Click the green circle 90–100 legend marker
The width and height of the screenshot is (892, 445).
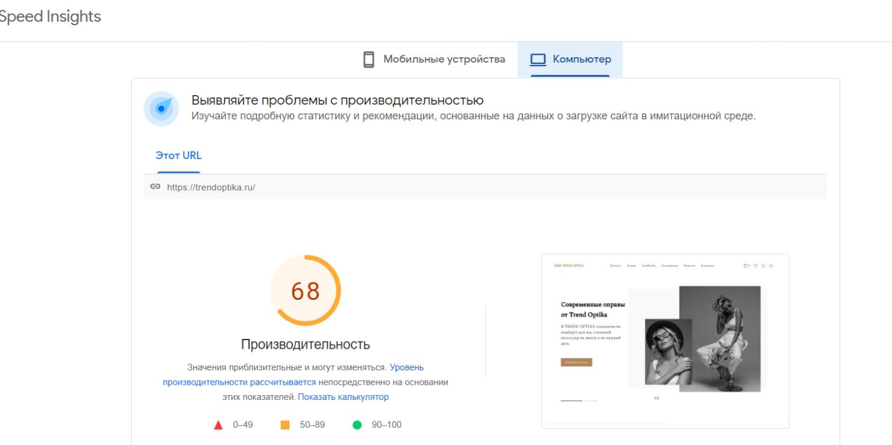[x=357, y=425]
